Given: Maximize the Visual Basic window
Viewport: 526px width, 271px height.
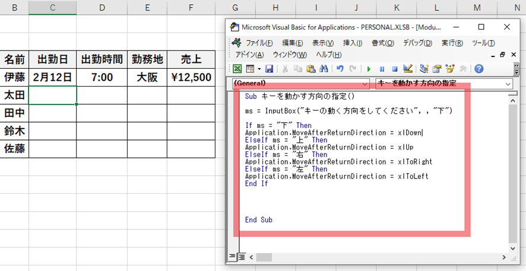Looking at the screenshot, I should click(481, 27).
